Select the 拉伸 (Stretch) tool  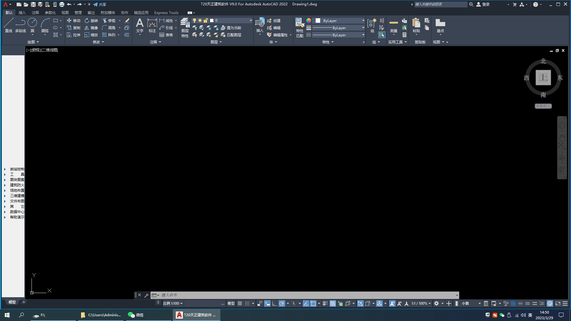(73, 35)
